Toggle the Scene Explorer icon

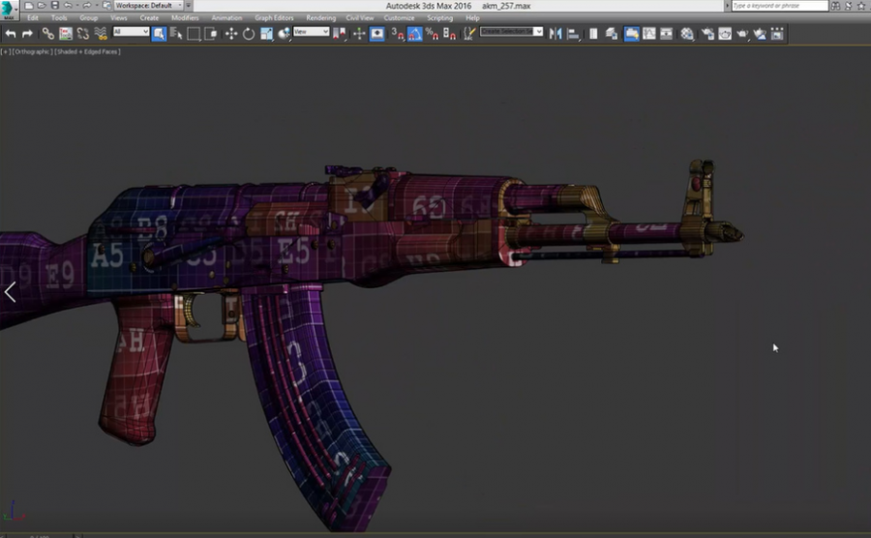pos(593,34)
